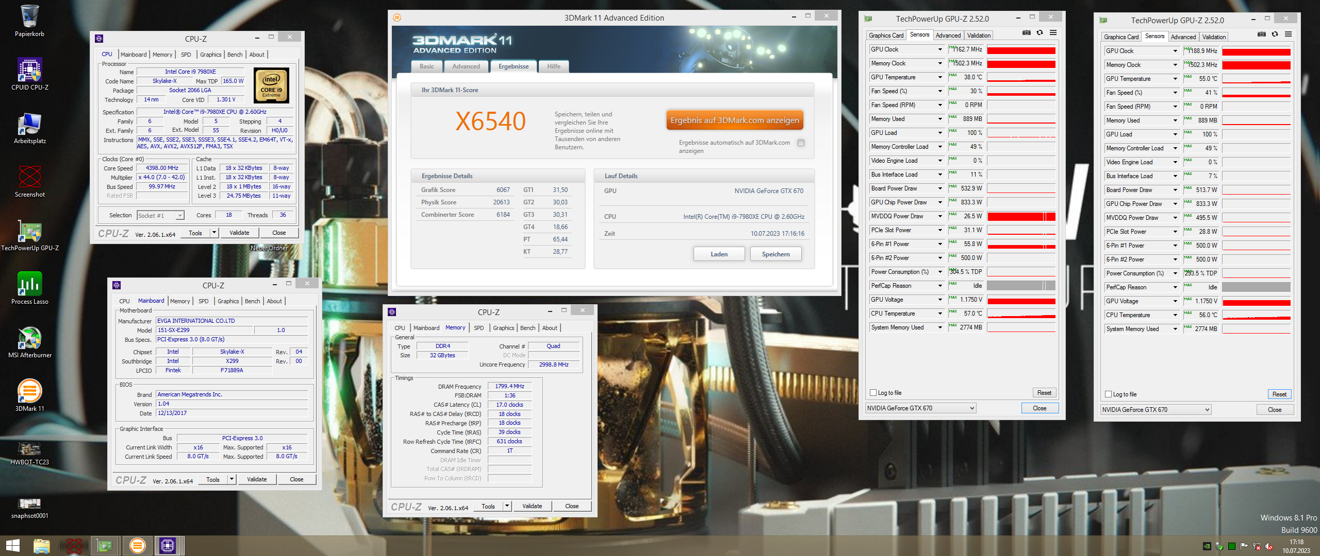The image size is (1320, 556).
Task: Open the Screenshot desktop shortcut
Action: 29,181
